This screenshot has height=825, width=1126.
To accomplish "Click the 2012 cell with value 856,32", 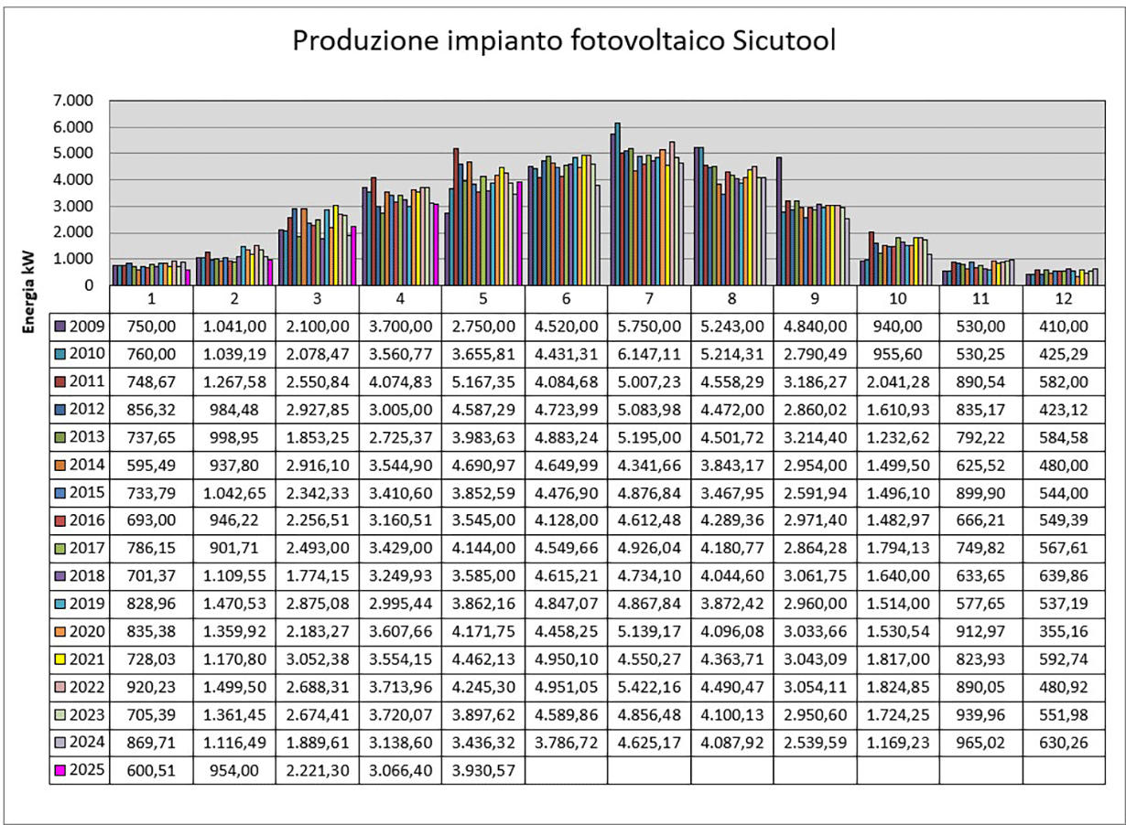I will pos(152,409).
